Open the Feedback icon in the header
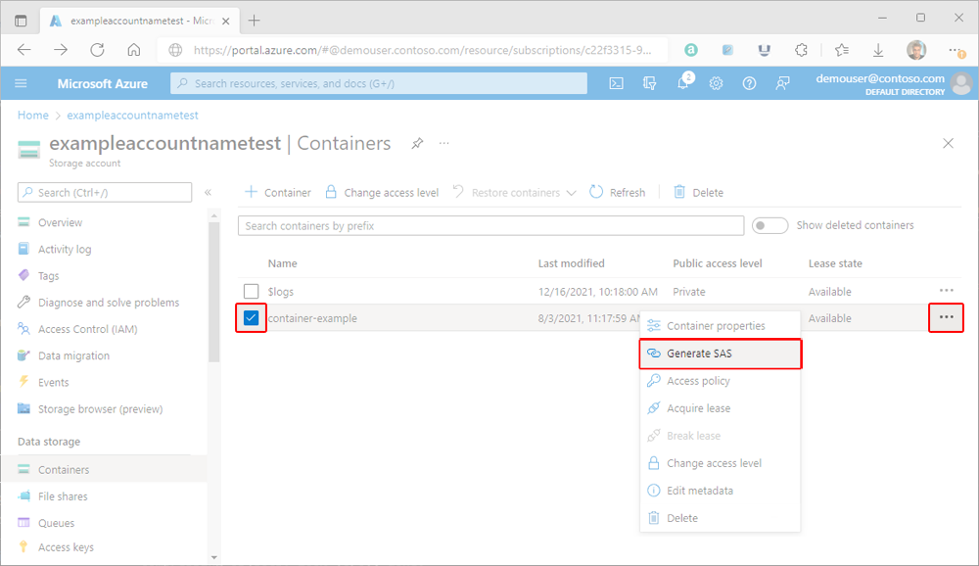The image size is (979, 566). click(x=782, y=83)
